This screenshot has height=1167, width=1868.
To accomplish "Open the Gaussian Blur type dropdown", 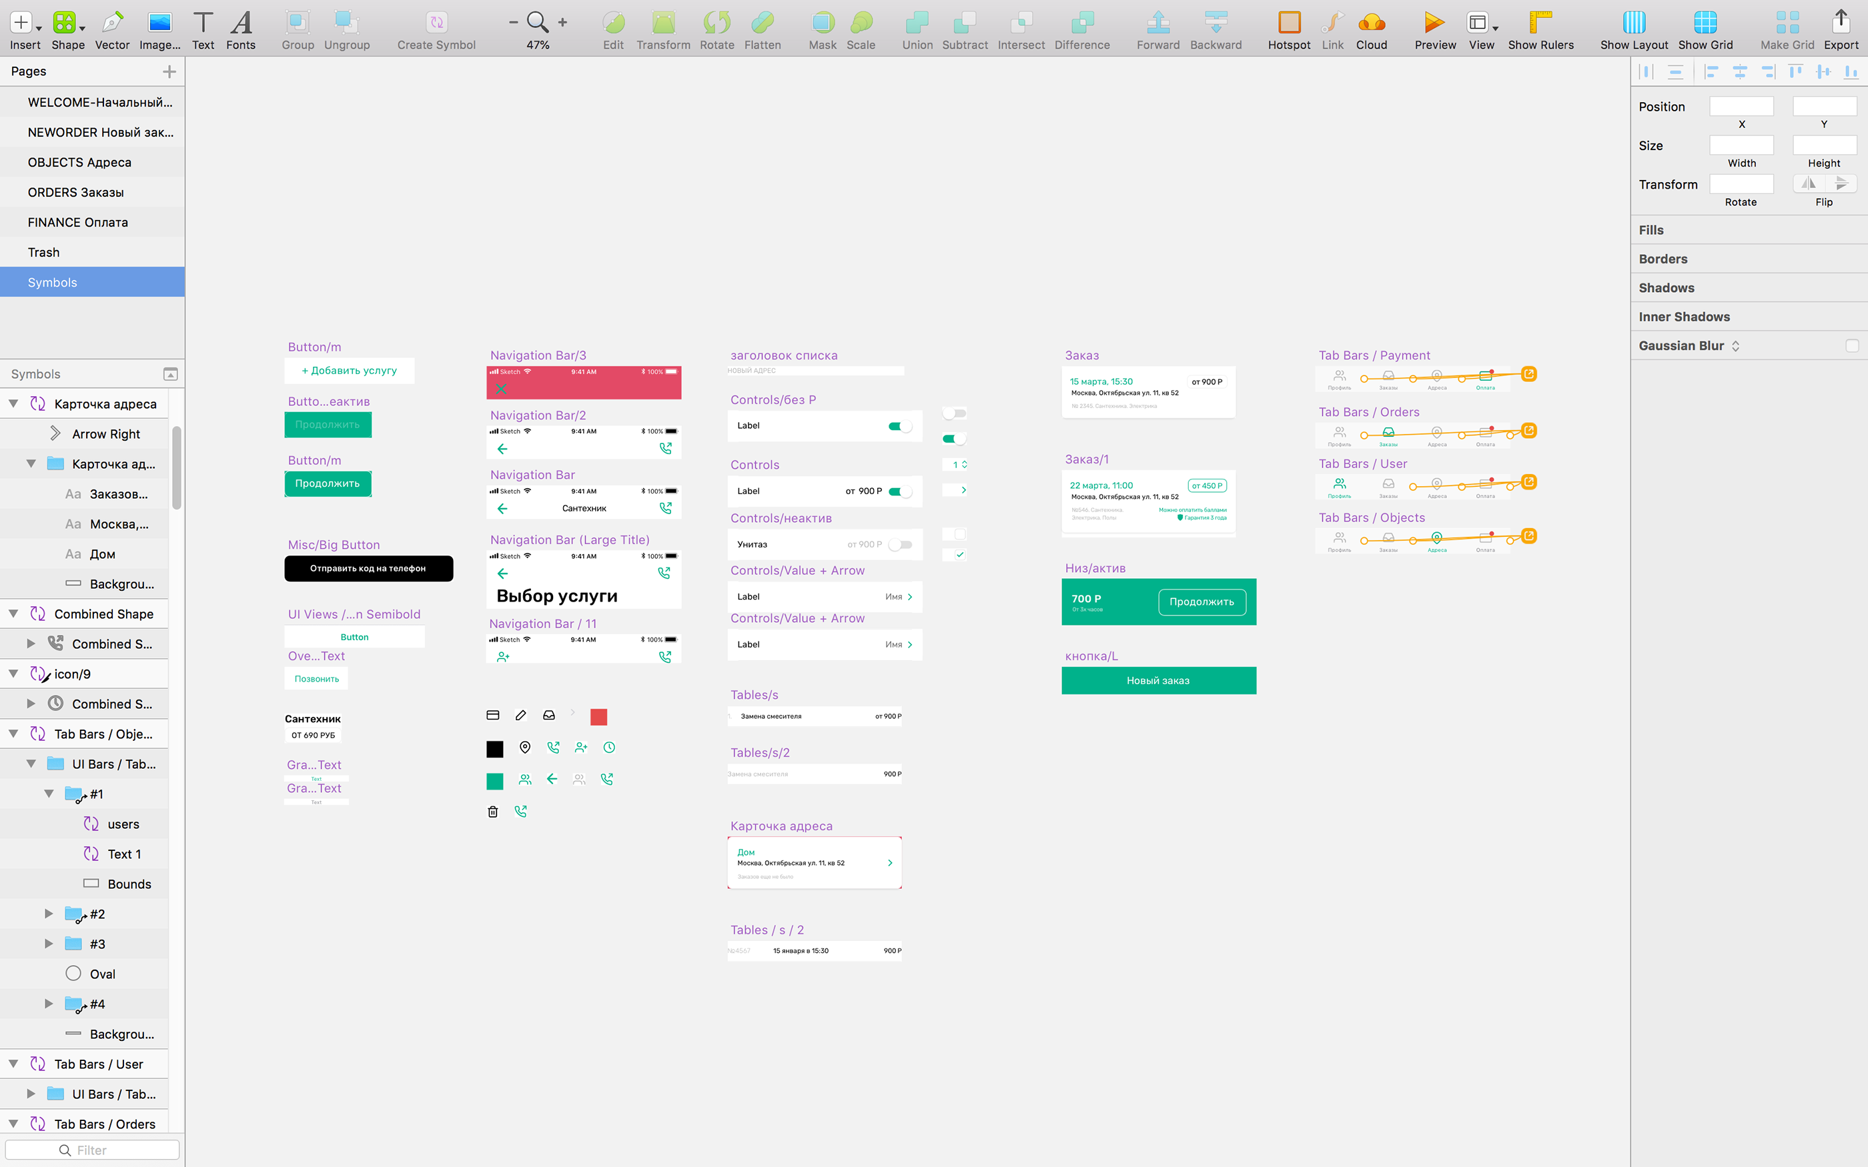I will pos(1735,346).
